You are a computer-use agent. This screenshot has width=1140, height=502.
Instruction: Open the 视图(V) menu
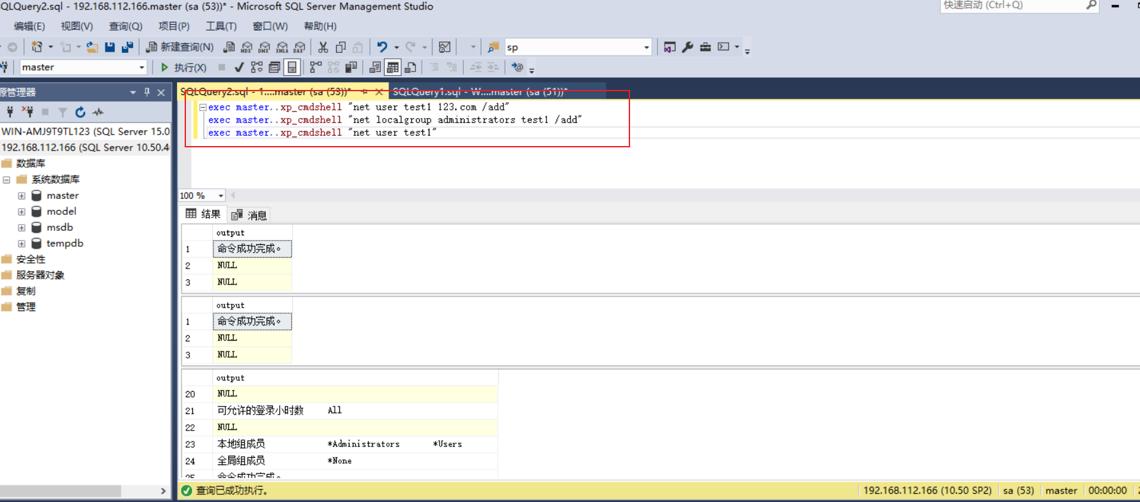[x=77, y=26]
